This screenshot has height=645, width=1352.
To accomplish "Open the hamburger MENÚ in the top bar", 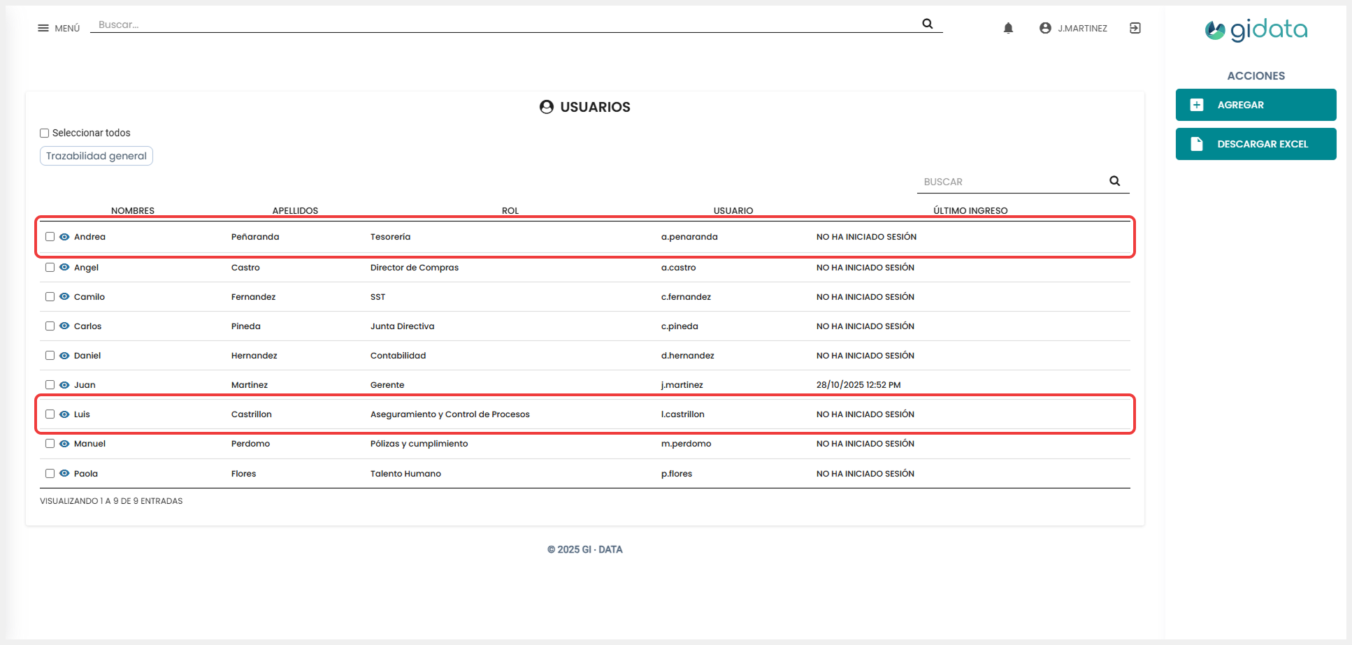I will (x=43, y=27).
